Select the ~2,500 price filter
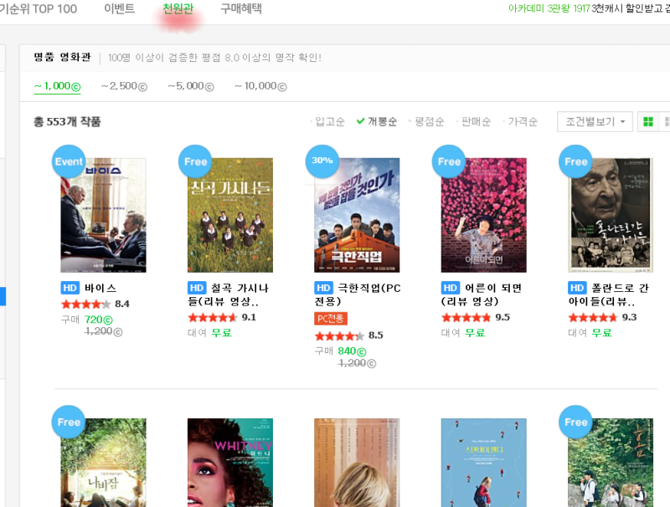Viewport: 670px width, 507px height. pyautogui.click(x=124, y=86)
